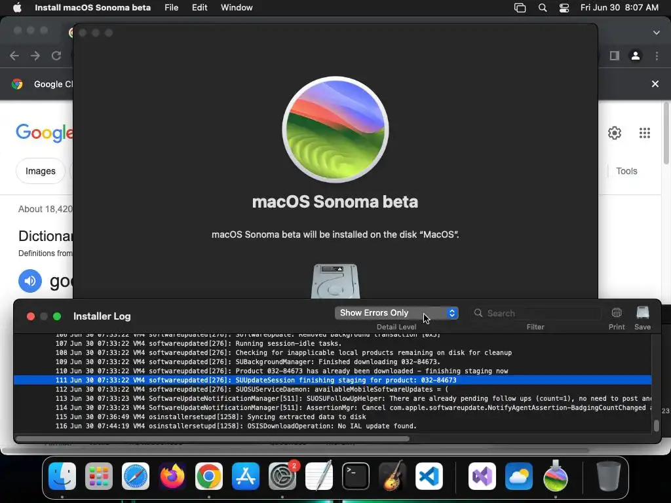
Task: Click date and time in menu bar
Action: [619, 8]
